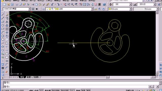Select the Ellipse drawing tool
This screenshot has height=91, width=162.
coord(3,47)
